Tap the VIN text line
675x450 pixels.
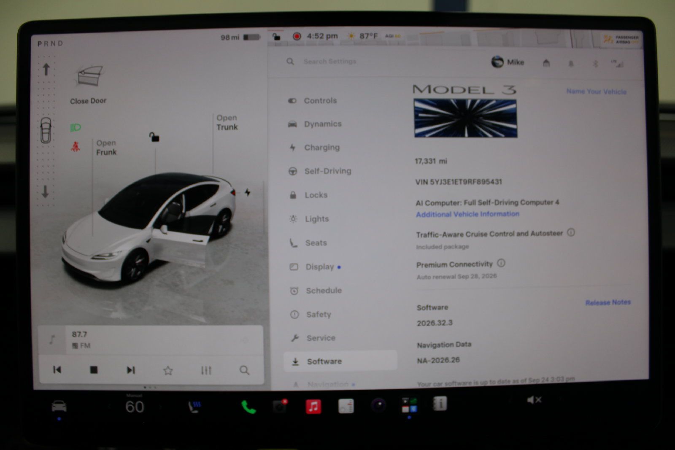click(459, 182)
